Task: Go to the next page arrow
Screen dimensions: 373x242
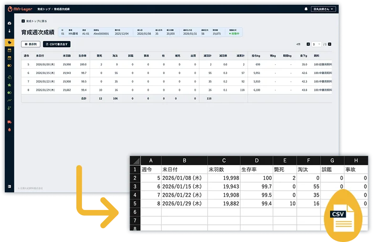Action: (x=330, y=44)
